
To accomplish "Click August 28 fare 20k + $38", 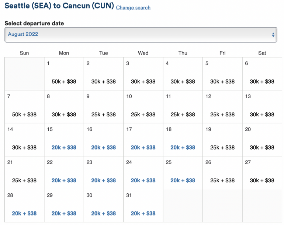I will pyautogui.click(x=24, y=213).
